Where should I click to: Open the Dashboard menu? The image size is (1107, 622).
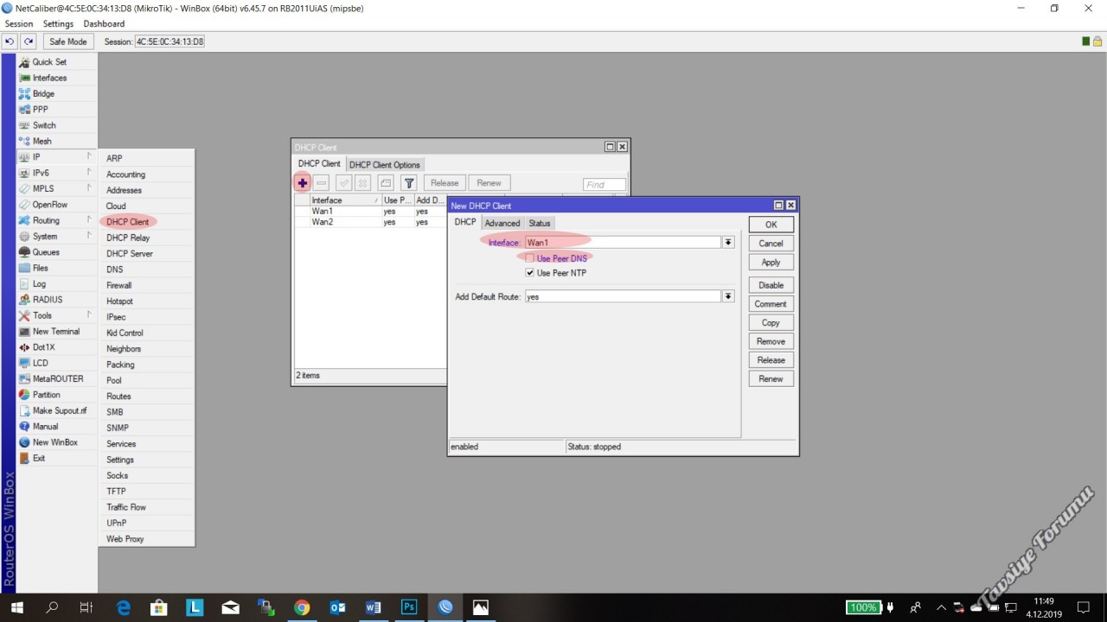104,24
